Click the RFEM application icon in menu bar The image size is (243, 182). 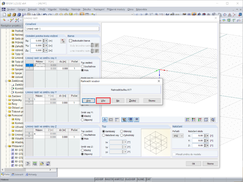tap(4, 9)
